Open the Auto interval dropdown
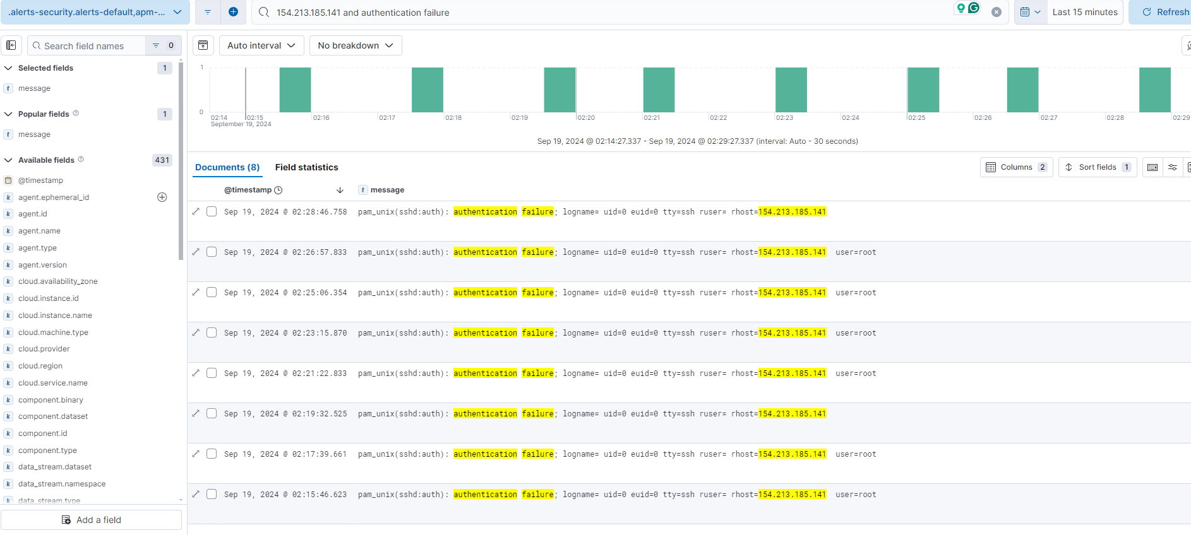The width and height of the screenshot is (1191, 535). tap(261, 45)
